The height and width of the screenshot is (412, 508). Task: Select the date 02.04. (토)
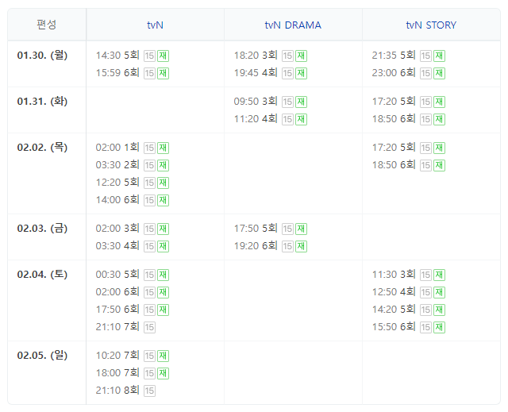tap(42, 274)
